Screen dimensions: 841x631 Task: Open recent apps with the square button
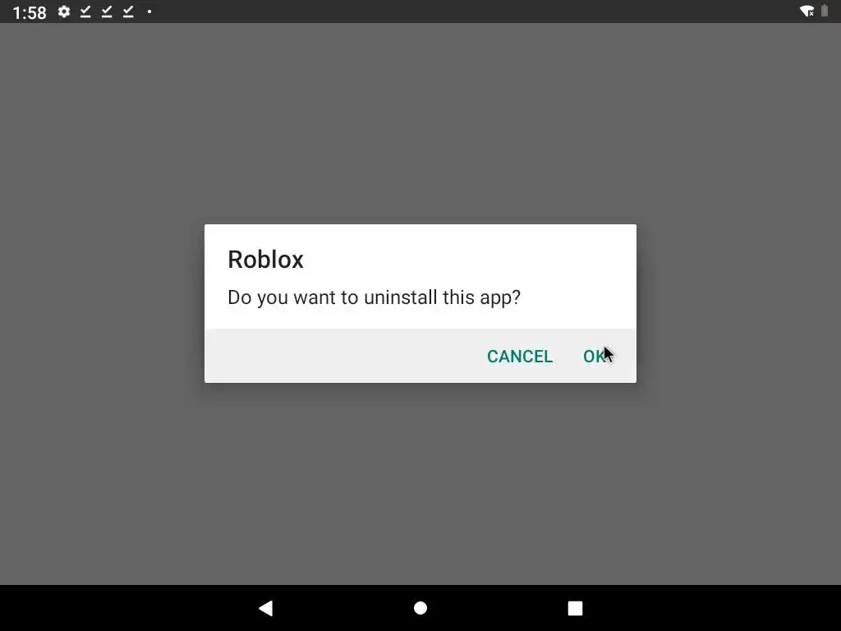(x=575, y=608)
